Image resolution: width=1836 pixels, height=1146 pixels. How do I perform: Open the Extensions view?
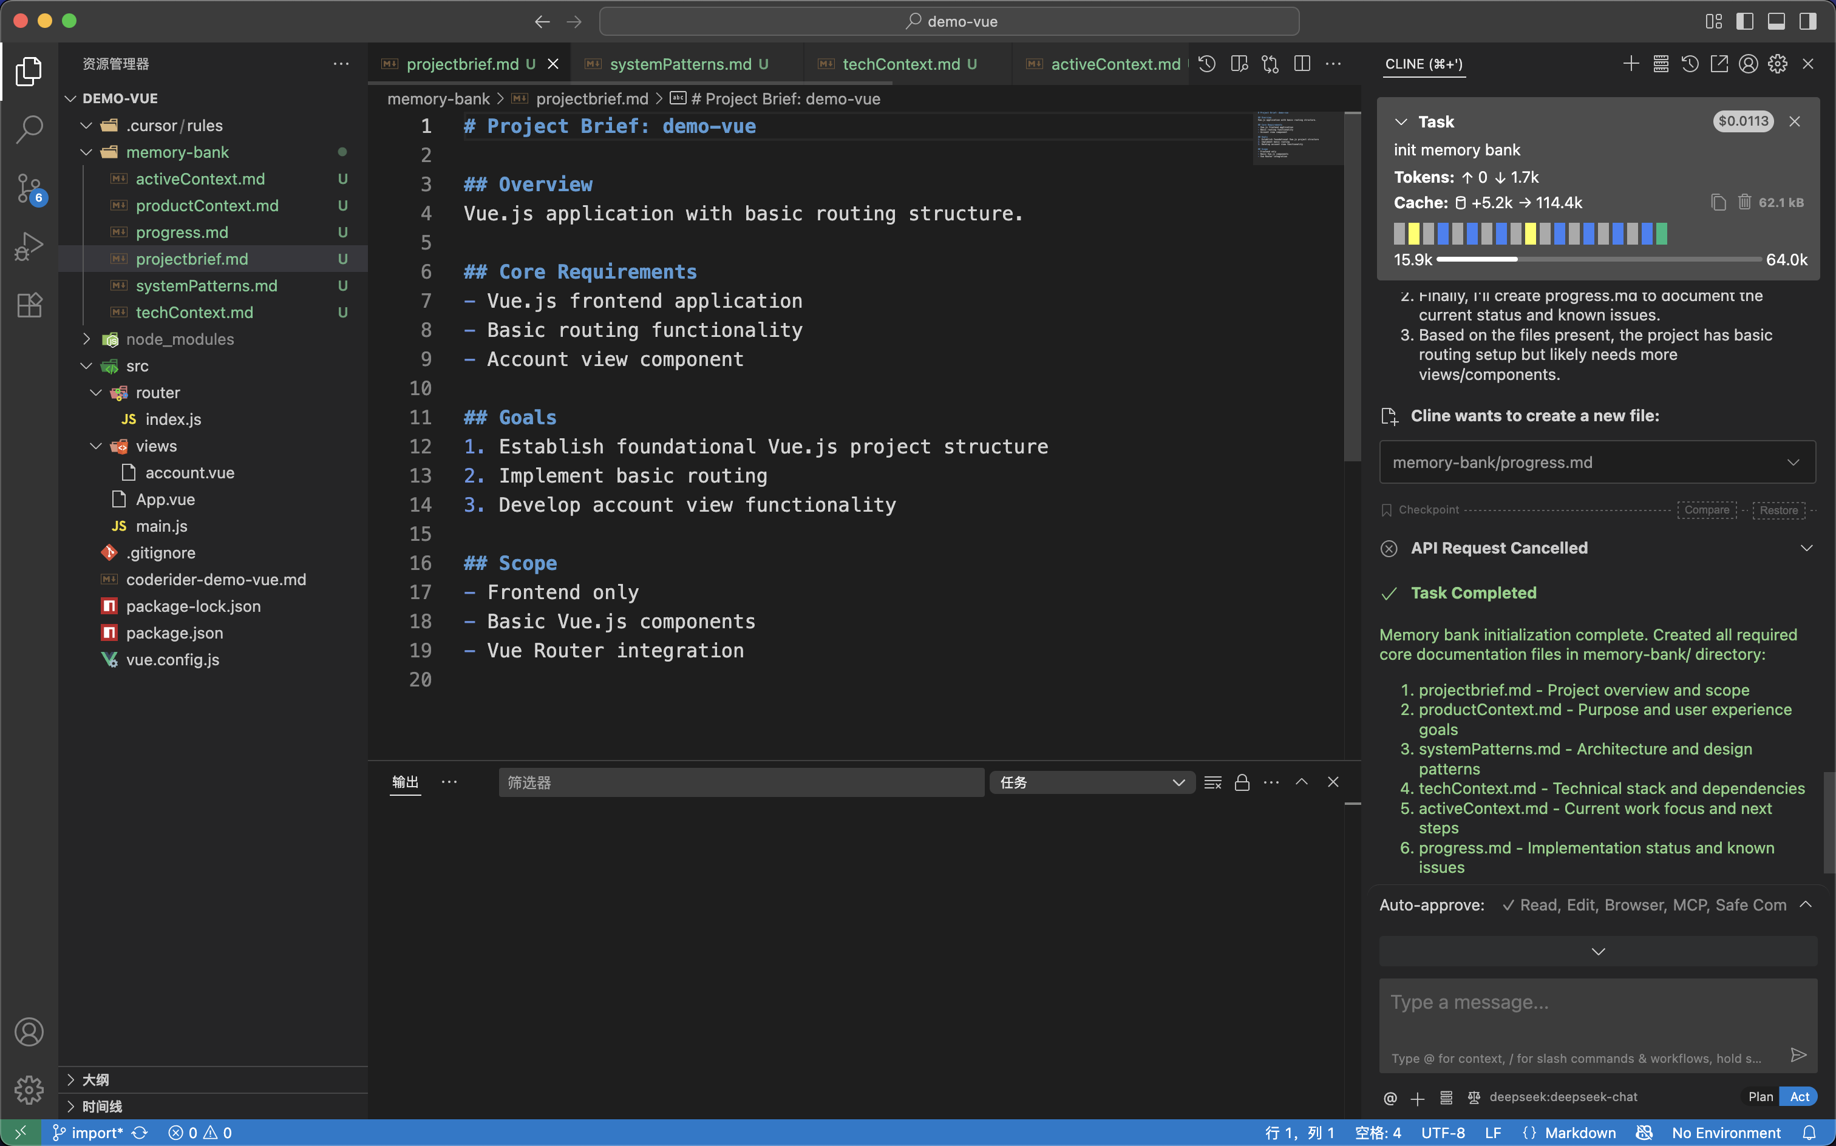pyautogui.click(x=29, y=305)
